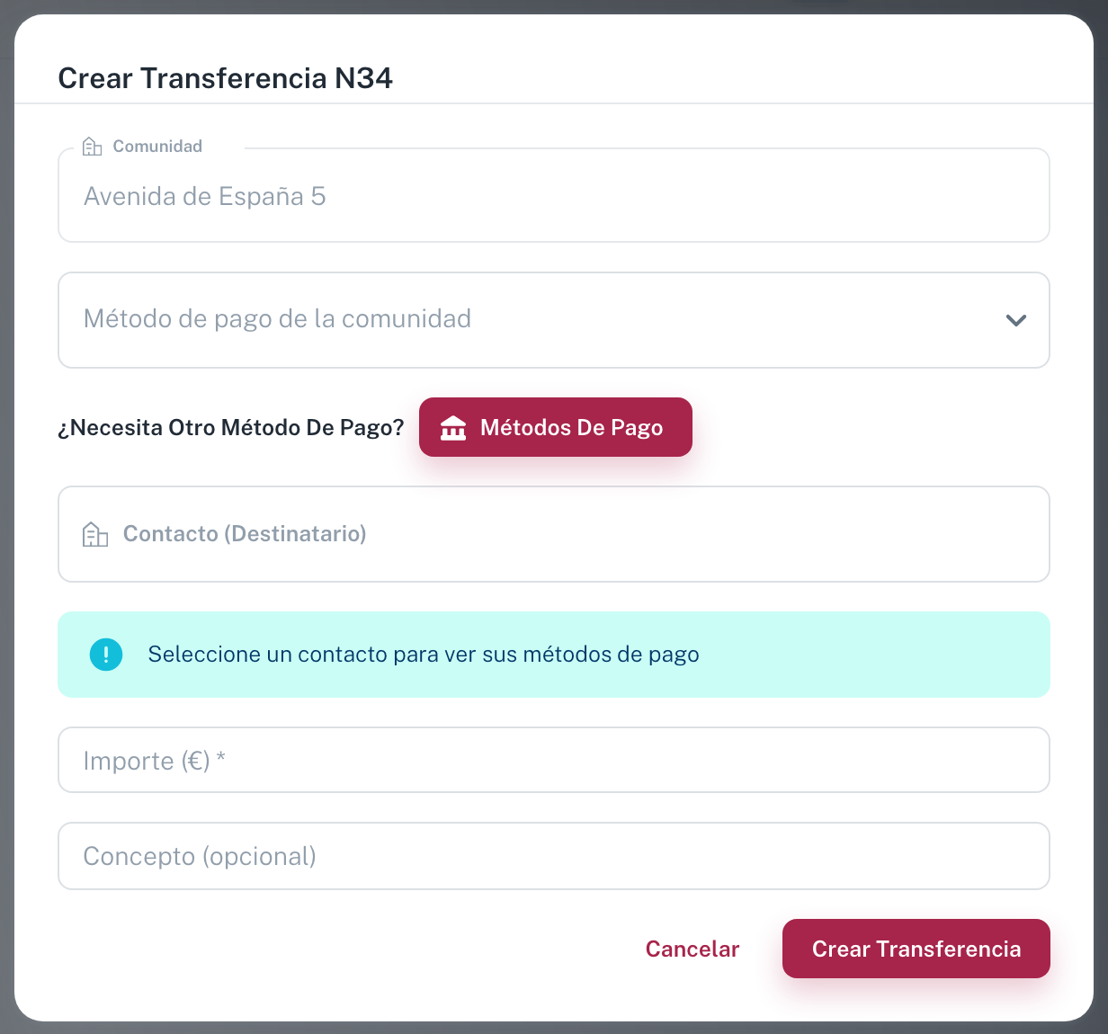Click the Comunidad field label
This screenshot has height=1034, width=1108.
(157, 147)
